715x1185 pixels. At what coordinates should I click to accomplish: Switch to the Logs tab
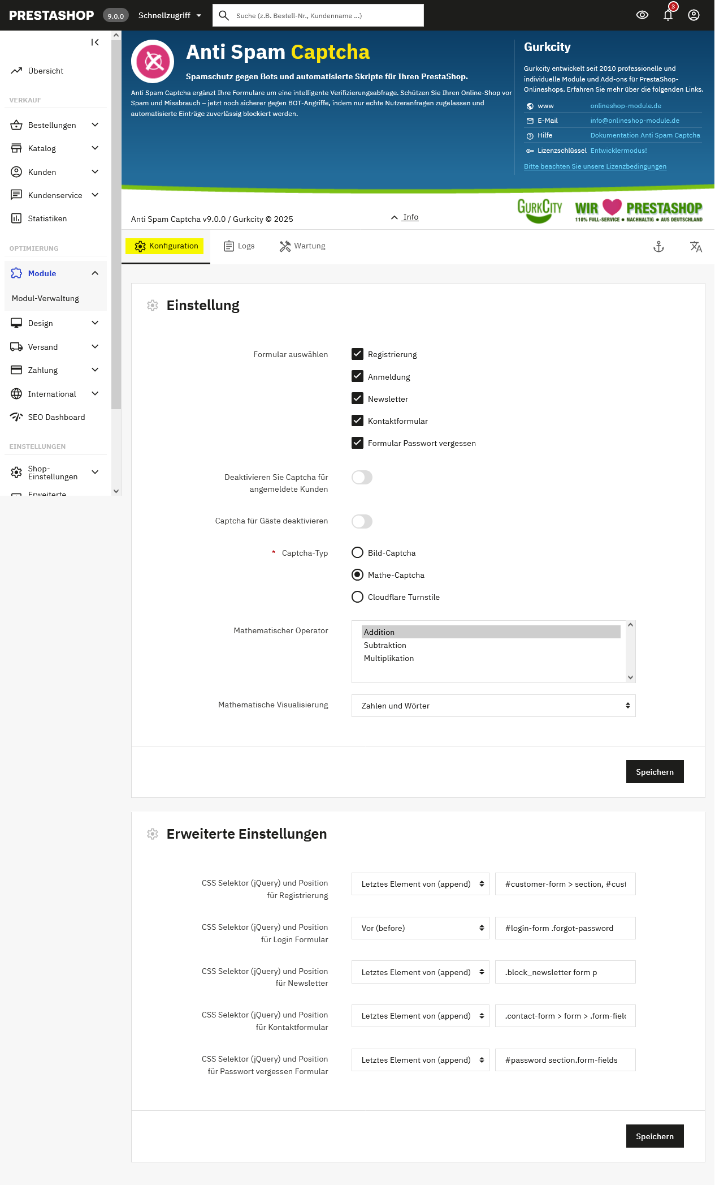coord(239,246)
